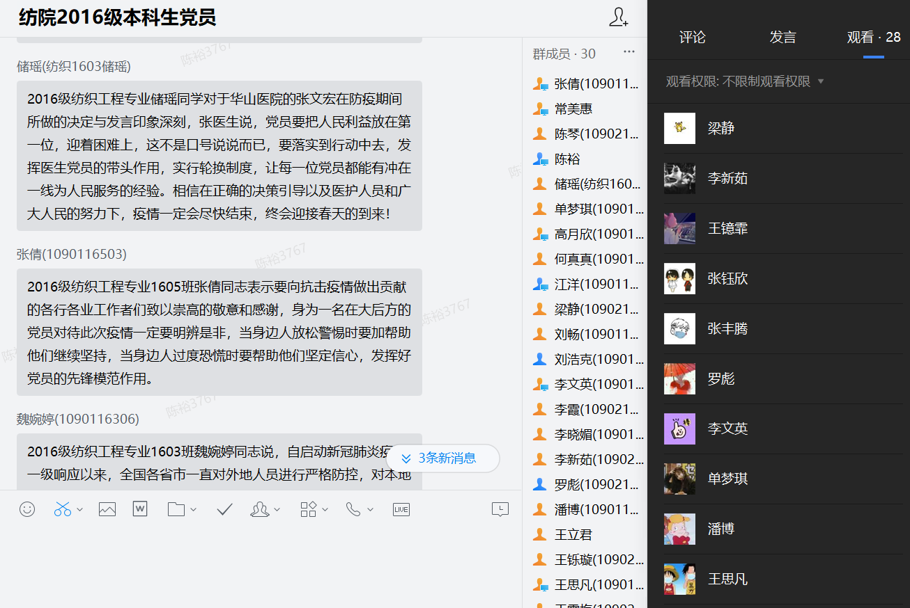Jump to 3条新消息 new messages
Viewport: 910px width, 608px height.
coord(442,458)
